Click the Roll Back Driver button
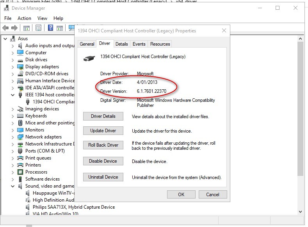Screen dimensions: 308x227 [x=103, y=145]
